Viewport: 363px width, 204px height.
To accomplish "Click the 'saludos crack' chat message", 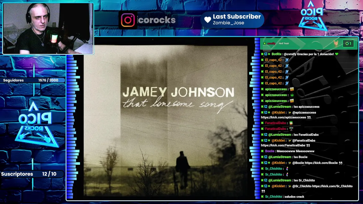I will (x=294, y=197).
